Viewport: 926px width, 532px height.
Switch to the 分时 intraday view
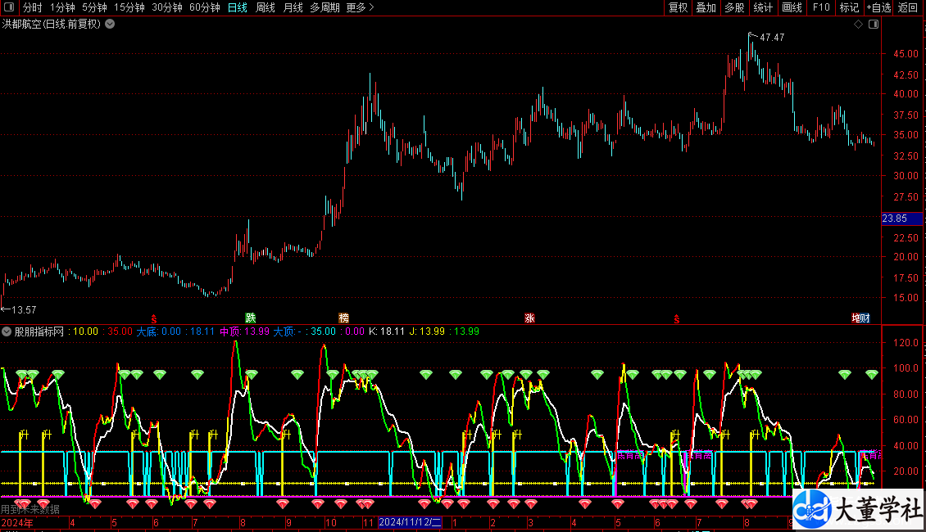(33, 7)
